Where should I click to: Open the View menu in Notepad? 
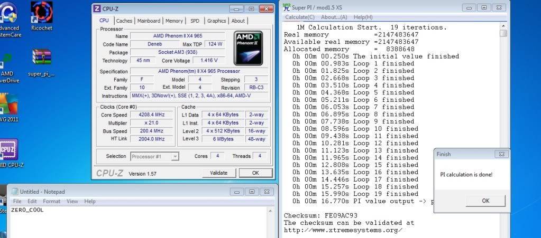coord(72,201)
